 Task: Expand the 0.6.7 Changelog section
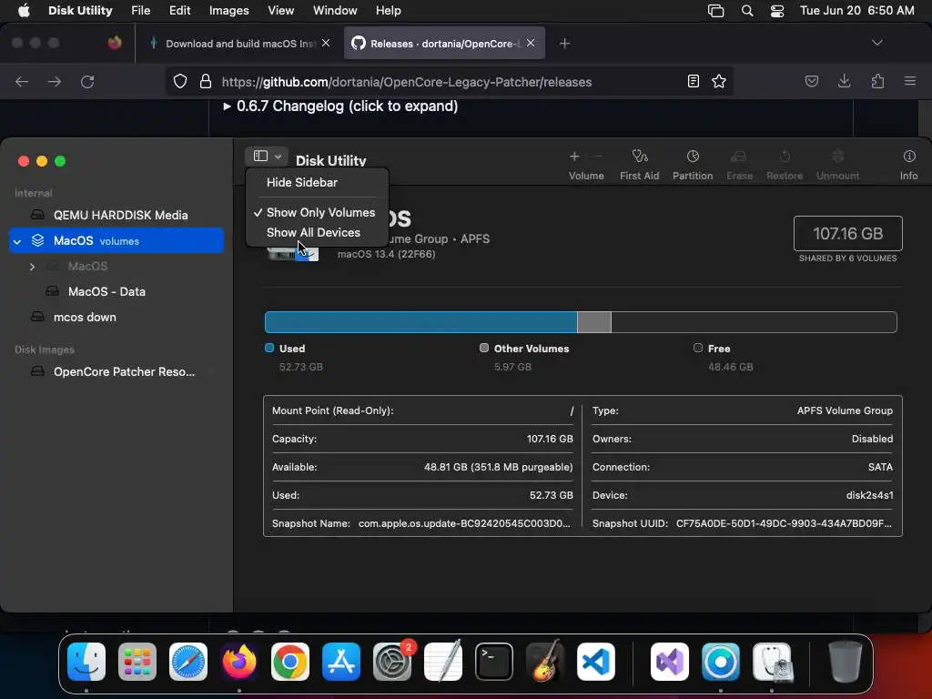pos(340,106)
